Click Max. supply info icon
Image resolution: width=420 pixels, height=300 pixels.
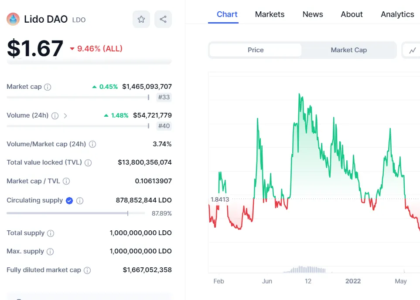[50, 252]
